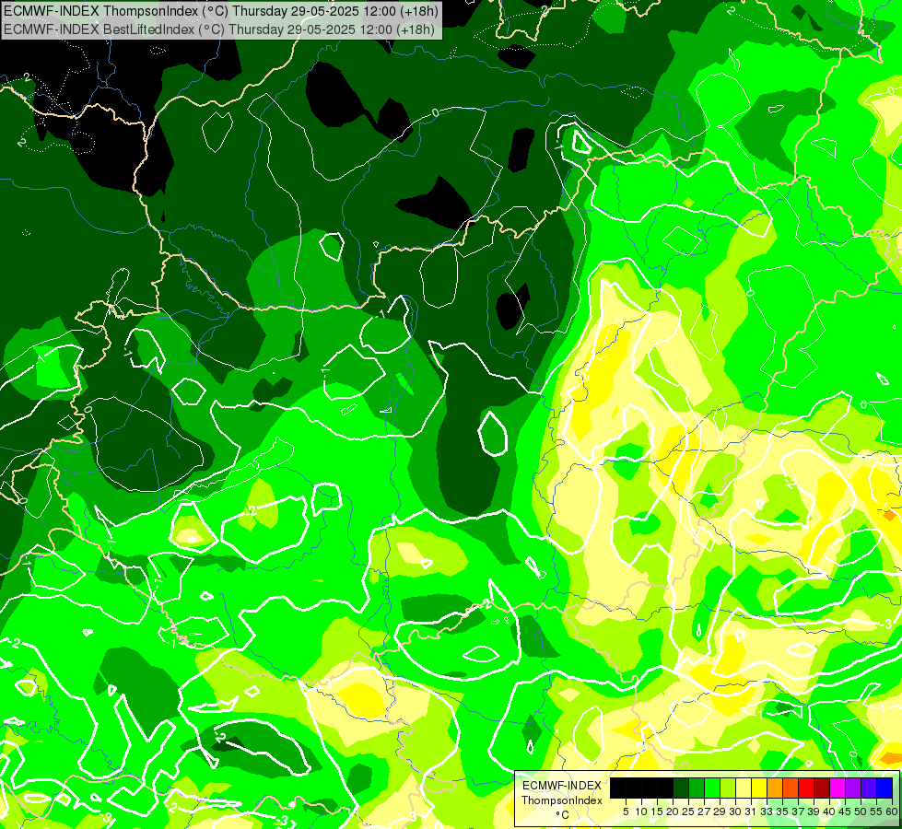Click the ThompsonIndex label in legend
902x829 pixels.
[x=561, y=800]
